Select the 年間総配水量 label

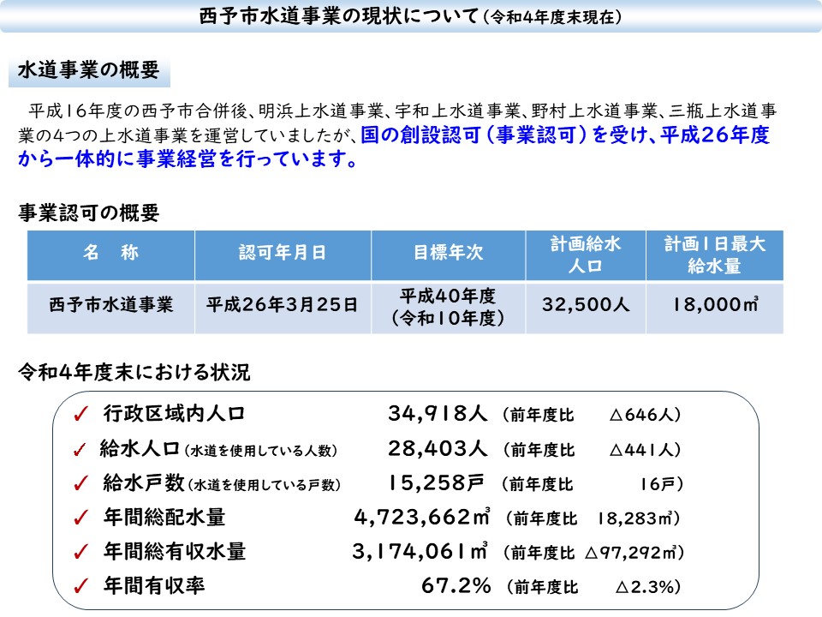164,518
